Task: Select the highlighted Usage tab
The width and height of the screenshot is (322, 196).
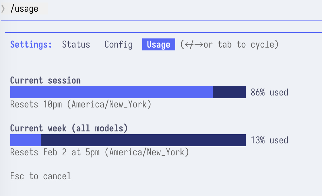Action: point(158,44)
